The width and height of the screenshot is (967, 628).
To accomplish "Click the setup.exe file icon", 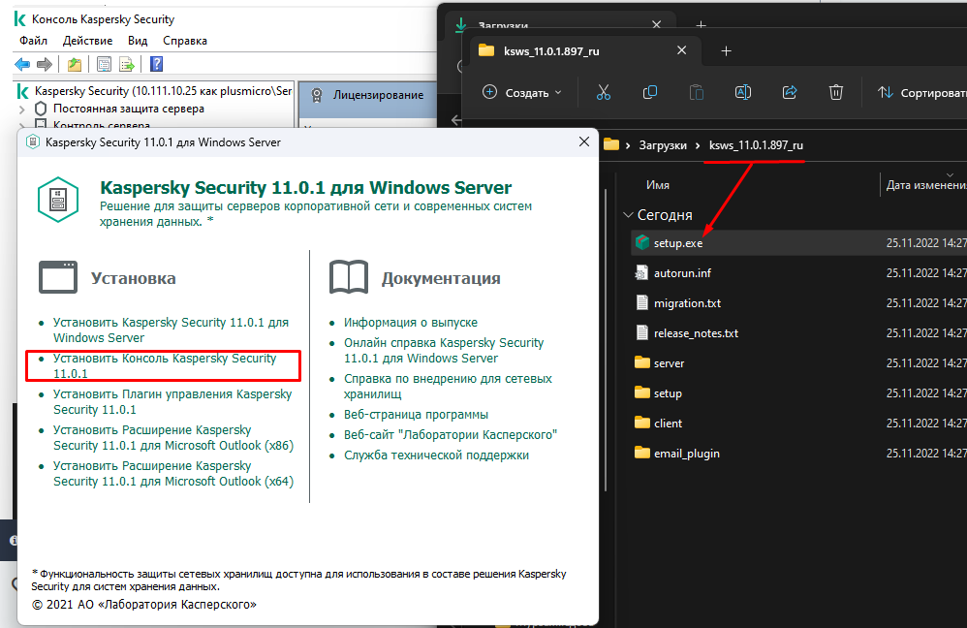I will pyautogui.click(x=642, y=242).
